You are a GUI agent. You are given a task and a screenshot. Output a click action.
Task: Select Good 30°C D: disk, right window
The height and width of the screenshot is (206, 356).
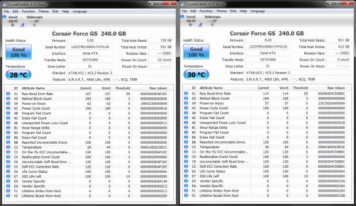click(191, 21)
